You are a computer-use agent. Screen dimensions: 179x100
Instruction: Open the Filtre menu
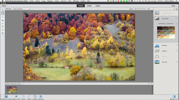tap(70, 1)
